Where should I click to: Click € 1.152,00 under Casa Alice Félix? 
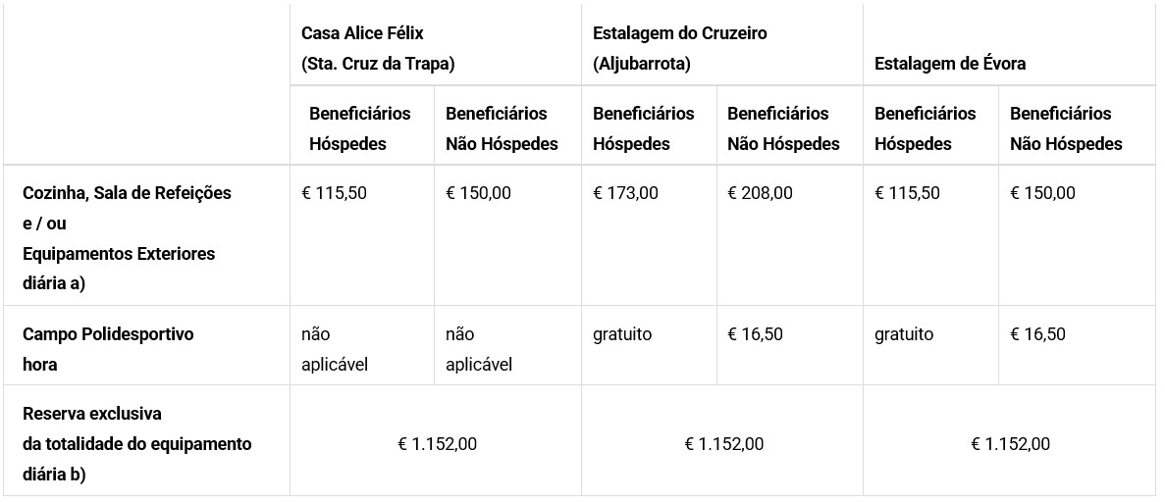tap(438, 445)
